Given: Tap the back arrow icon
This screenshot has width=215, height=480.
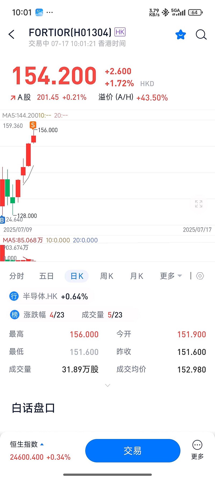Looking at the screenshot, I should coord(11,35).
